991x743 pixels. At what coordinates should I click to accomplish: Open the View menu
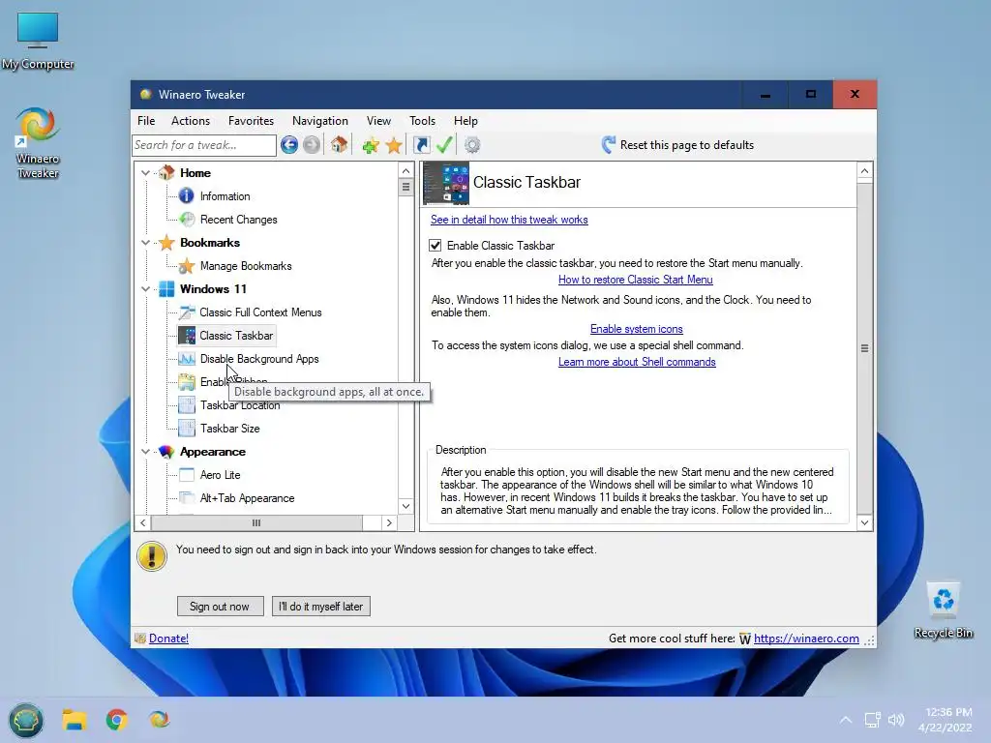click(x=378, y=121)
